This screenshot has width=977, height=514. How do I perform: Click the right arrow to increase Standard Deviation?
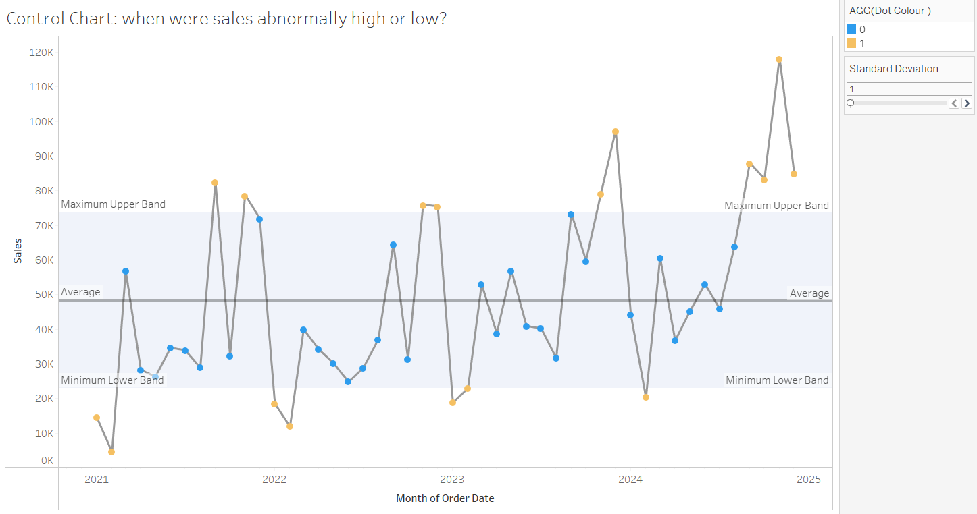pyautogui.click(x=967, y=103)
